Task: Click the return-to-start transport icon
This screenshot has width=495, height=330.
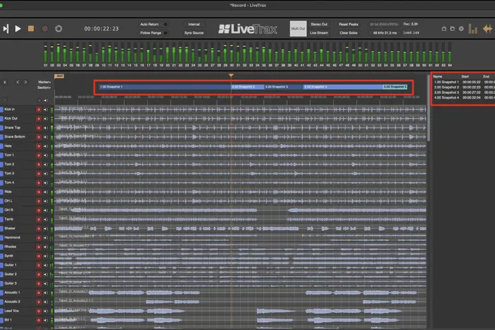Action: tap(6, 29)
